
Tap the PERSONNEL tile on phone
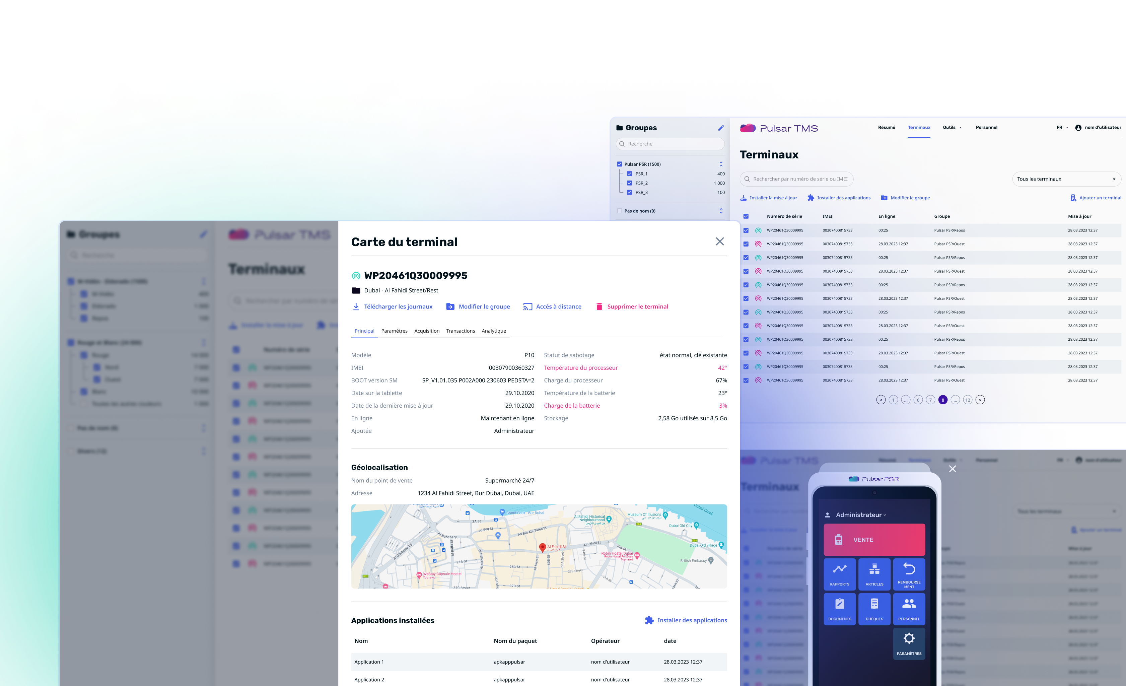coord(909,609)
